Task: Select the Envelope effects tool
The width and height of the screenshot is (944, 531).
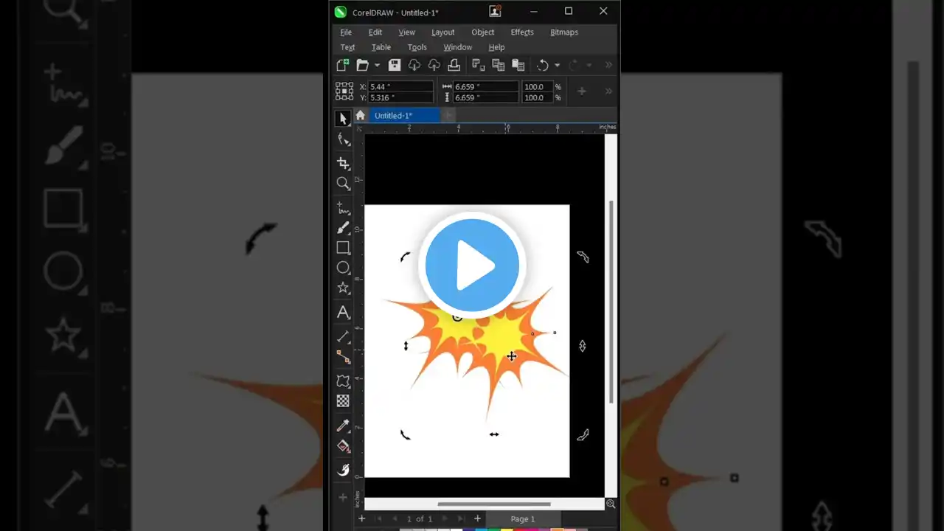Action: point(343,381)
